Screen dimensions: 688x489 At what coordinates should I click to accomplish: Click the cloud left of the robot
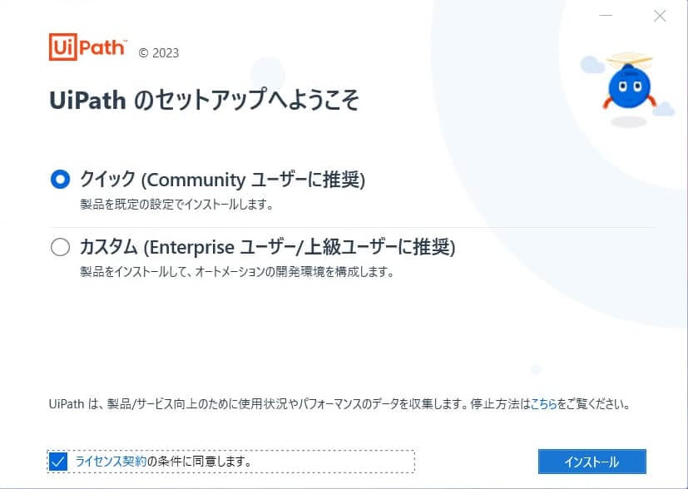coord(592,65)
